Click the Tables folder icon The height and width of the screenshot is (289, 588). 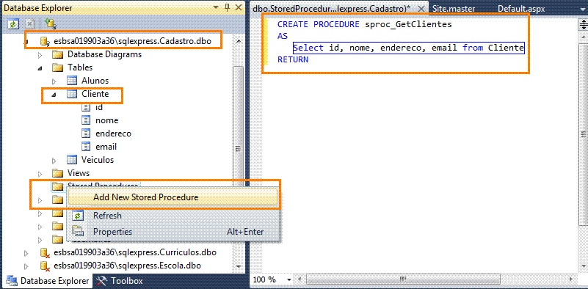click(x=57, y=67)
